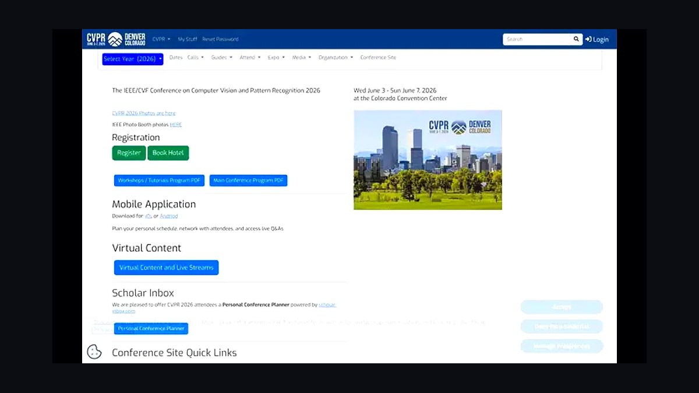Open the Dates menu item

(176, 58)
